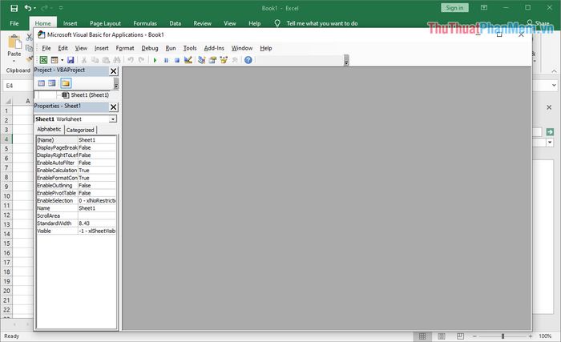The height and width of the screenshot is (342, 561).
Task: Click the Cut scissors icon in VBA toolbar
Action: pyautogui.click(x=84, y=60)
